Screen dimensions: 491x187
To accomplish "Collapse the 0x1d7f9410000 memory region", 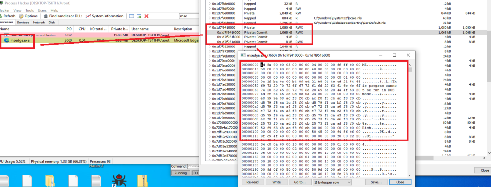I will (x=210, y=27).
